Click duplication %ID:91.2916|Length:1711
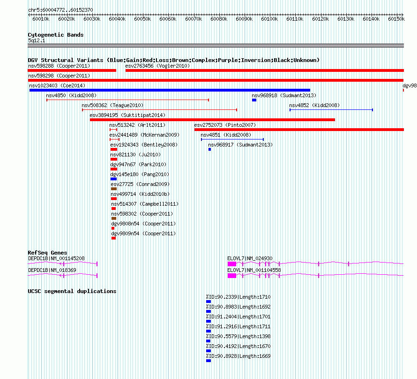The width and height of the screenshot is (417, 379). pos(238,326)
